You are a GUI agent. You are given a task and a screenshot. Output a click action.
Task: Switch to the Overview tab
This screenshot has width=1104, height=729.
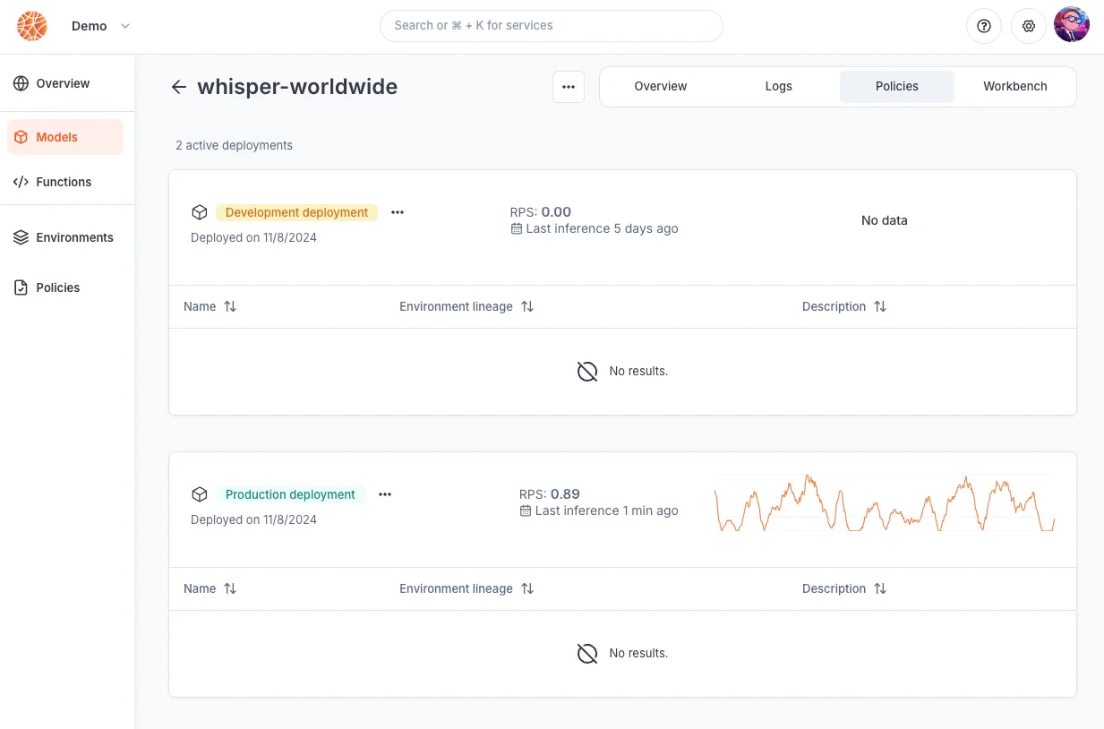click(661, 87)
